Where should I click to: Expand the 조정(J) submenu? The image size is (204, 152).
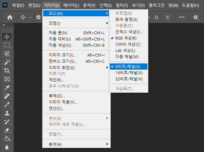point(76,23)
